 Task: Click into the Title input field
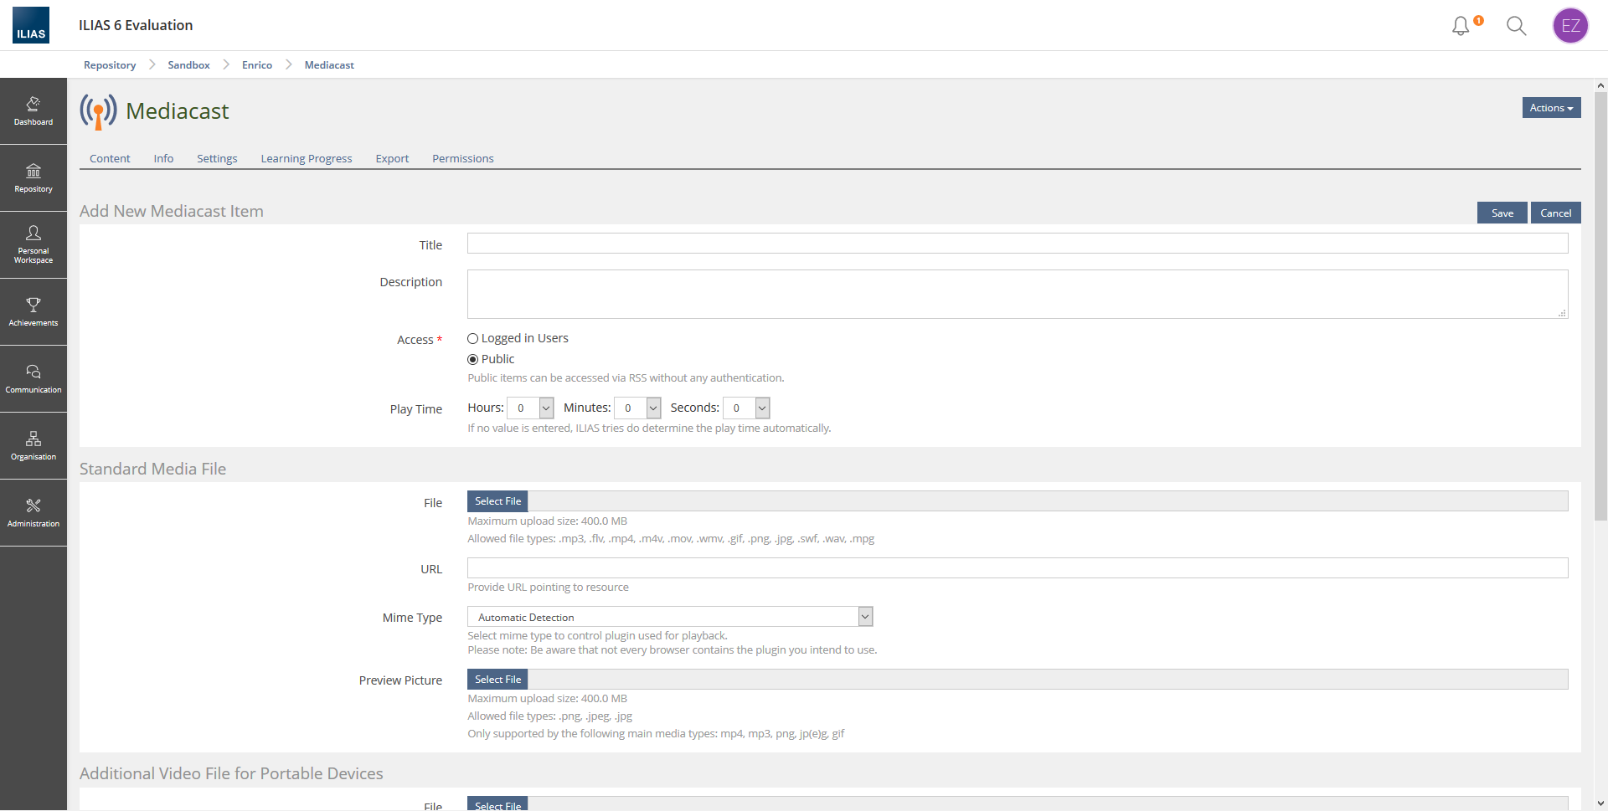1017,244
